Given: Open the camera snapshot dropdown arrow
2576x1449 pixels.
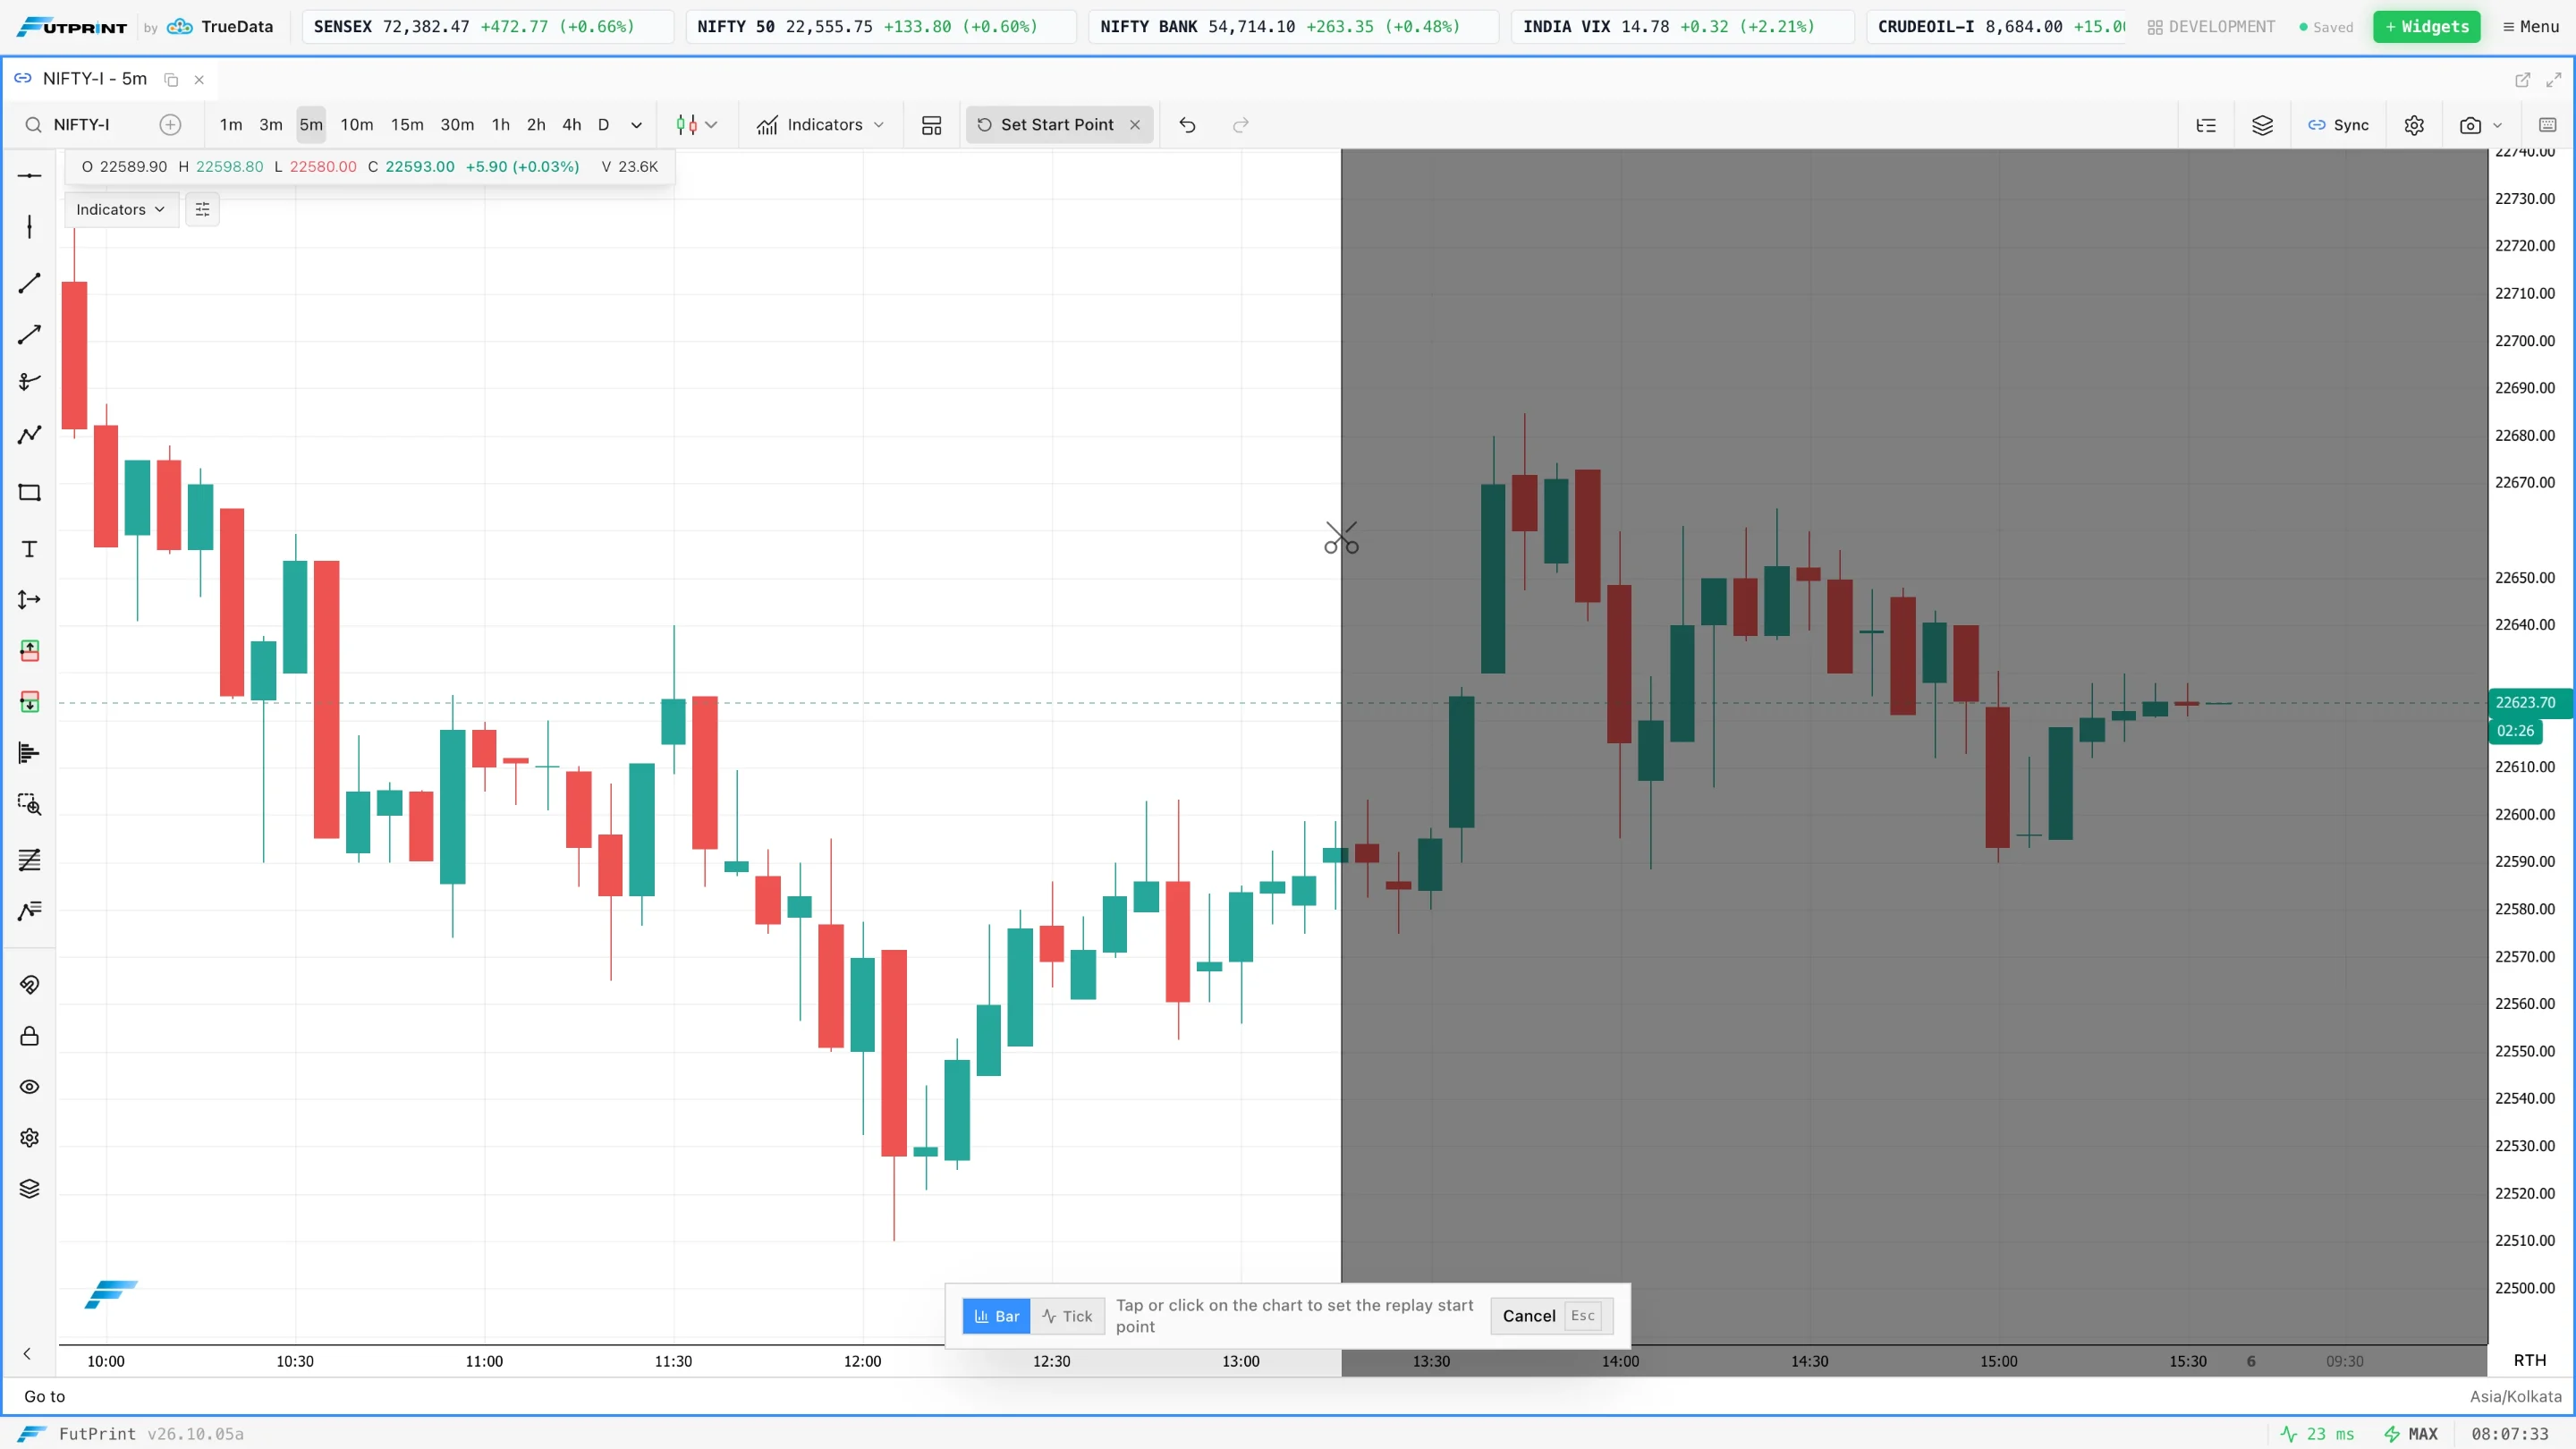Looking at the screenshot, I should (x=2497, y=125).
